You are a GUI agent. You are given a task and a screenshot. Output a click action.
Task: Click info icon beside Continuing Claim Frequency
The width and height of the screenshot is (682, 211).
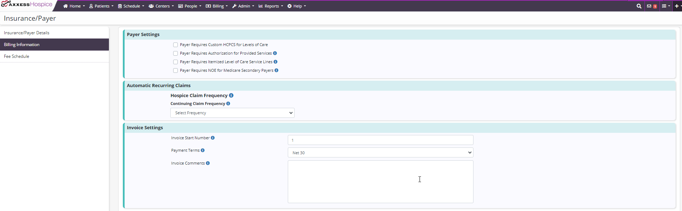tap(228, 104)
